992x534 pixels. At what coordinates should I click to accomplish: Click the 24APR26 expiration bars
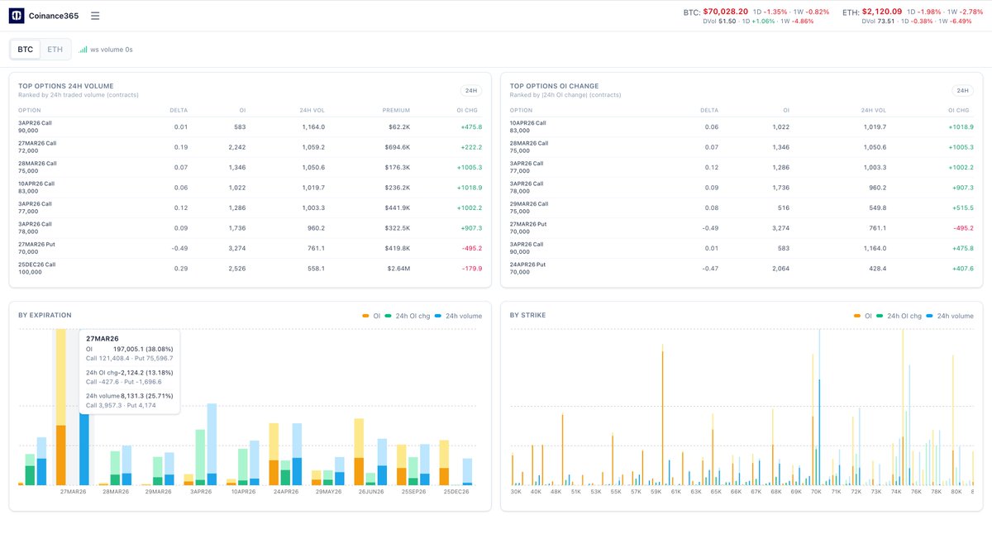point(285,455)
